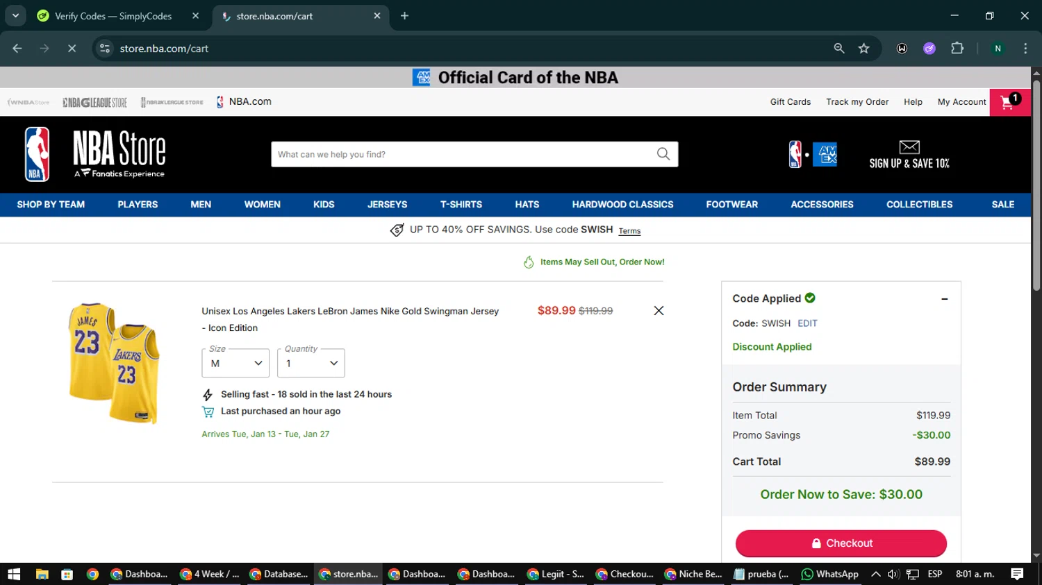Open the Chrome extensions puzzle icon

pyautogui.click(x=957, y=49)
